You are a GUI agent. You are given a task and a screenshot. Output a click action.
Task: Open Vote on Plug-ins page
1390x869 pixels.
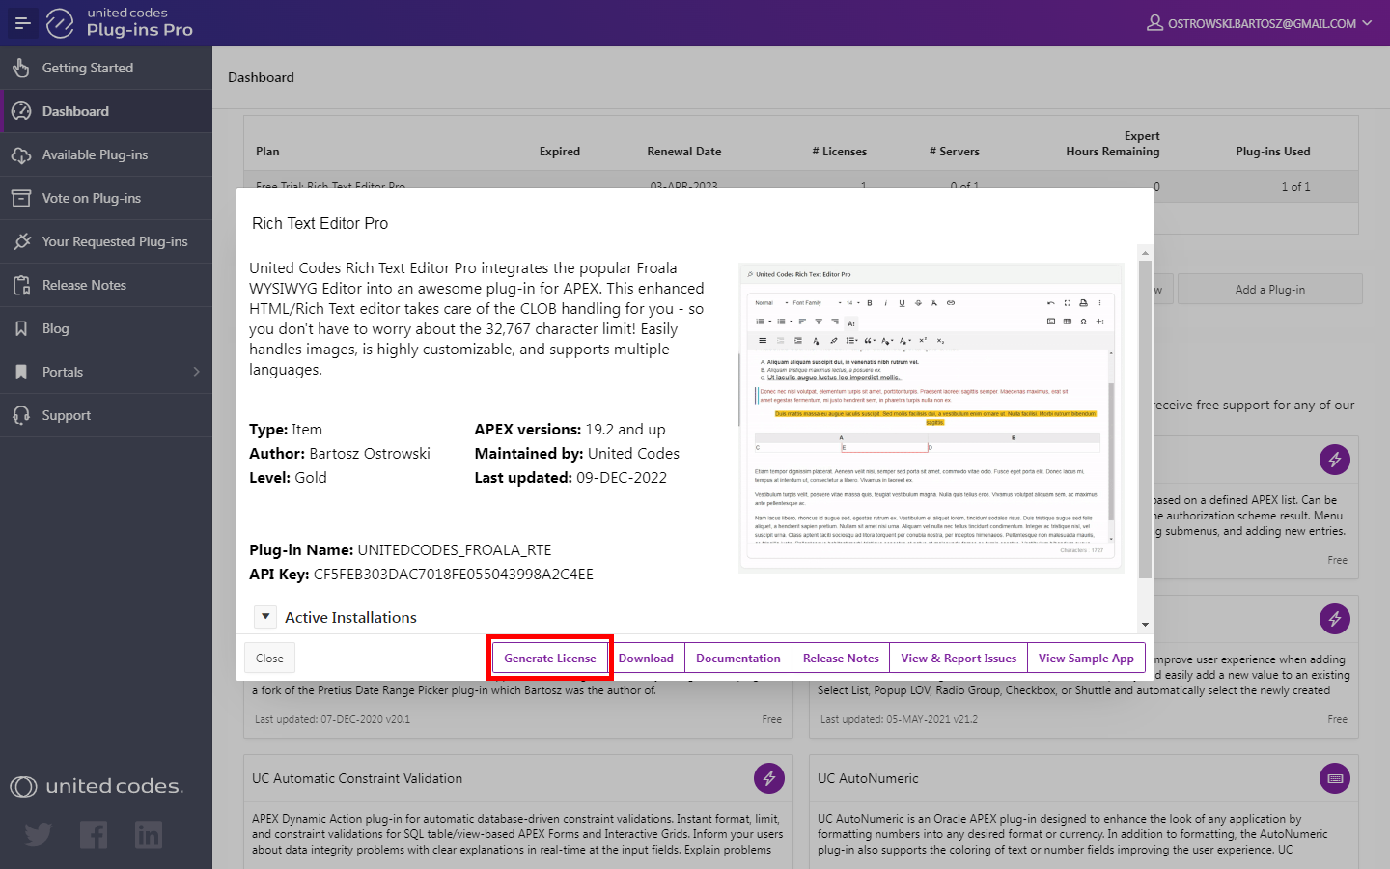click(106, 198)
